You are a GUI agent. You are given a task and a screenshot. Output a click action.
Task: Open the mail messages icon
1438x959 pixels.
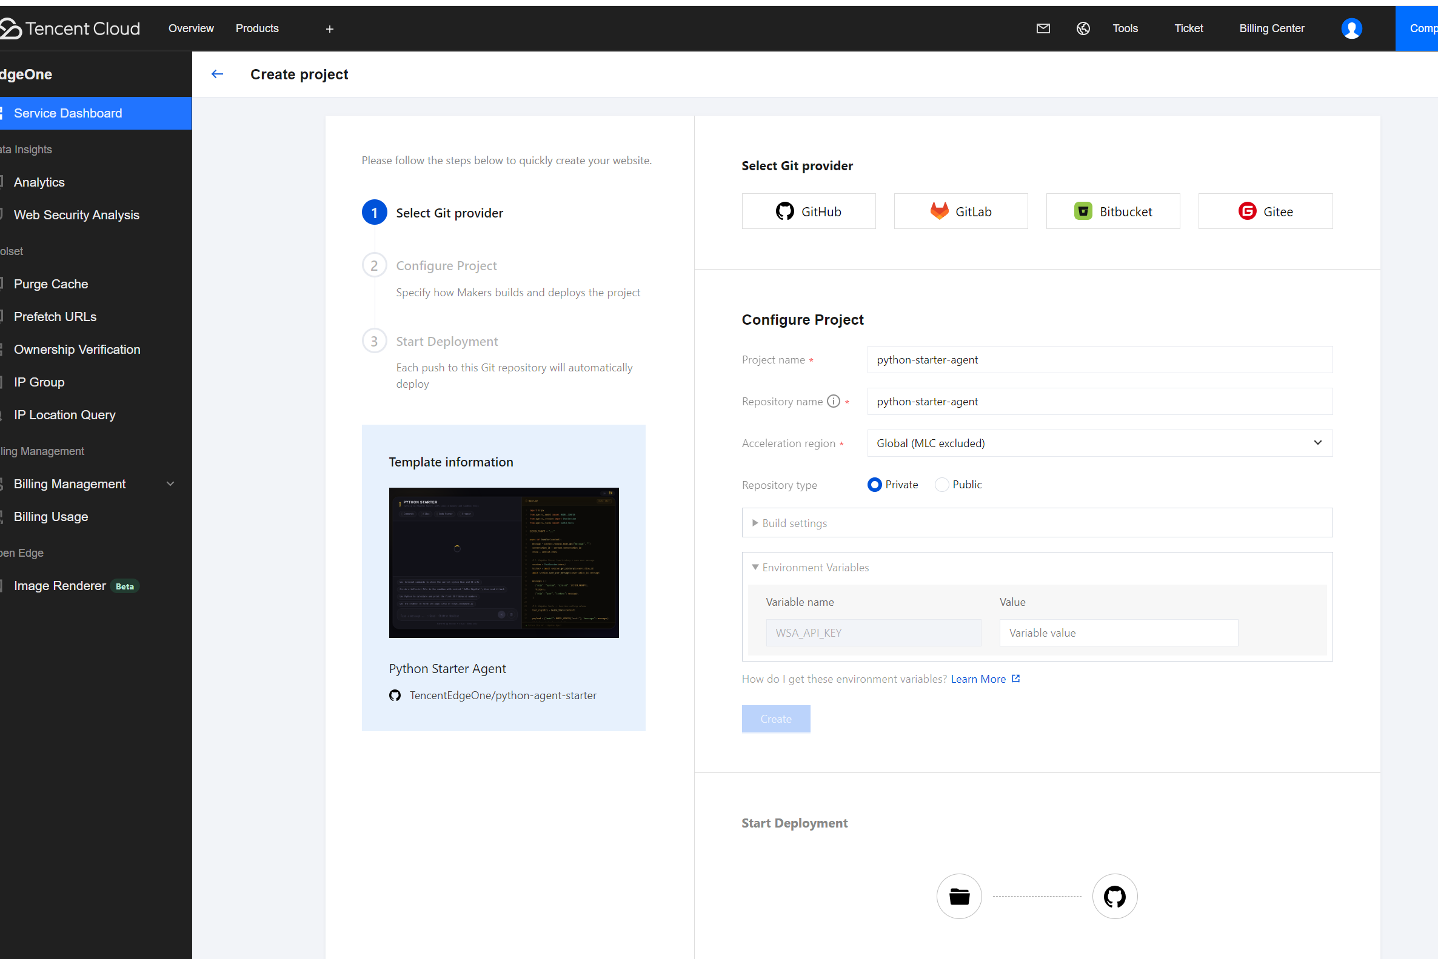point(1043,28)
